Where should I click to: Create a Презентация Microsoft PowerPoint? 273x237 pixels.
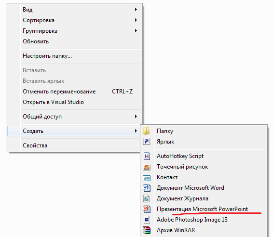(x=204, y=209)
